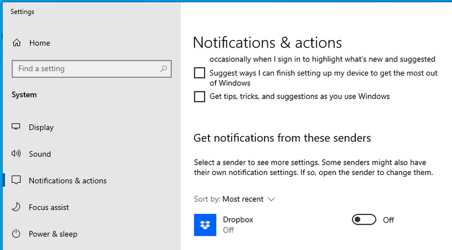Click the Focus assist moon icon
The height and width of the screenshot is (250, 452).
[x=16, y=207]
